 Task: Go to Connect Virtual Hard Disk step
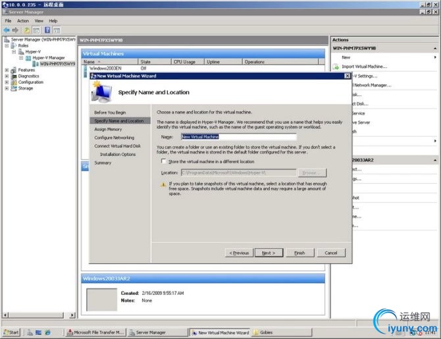(x=118, y=146)
